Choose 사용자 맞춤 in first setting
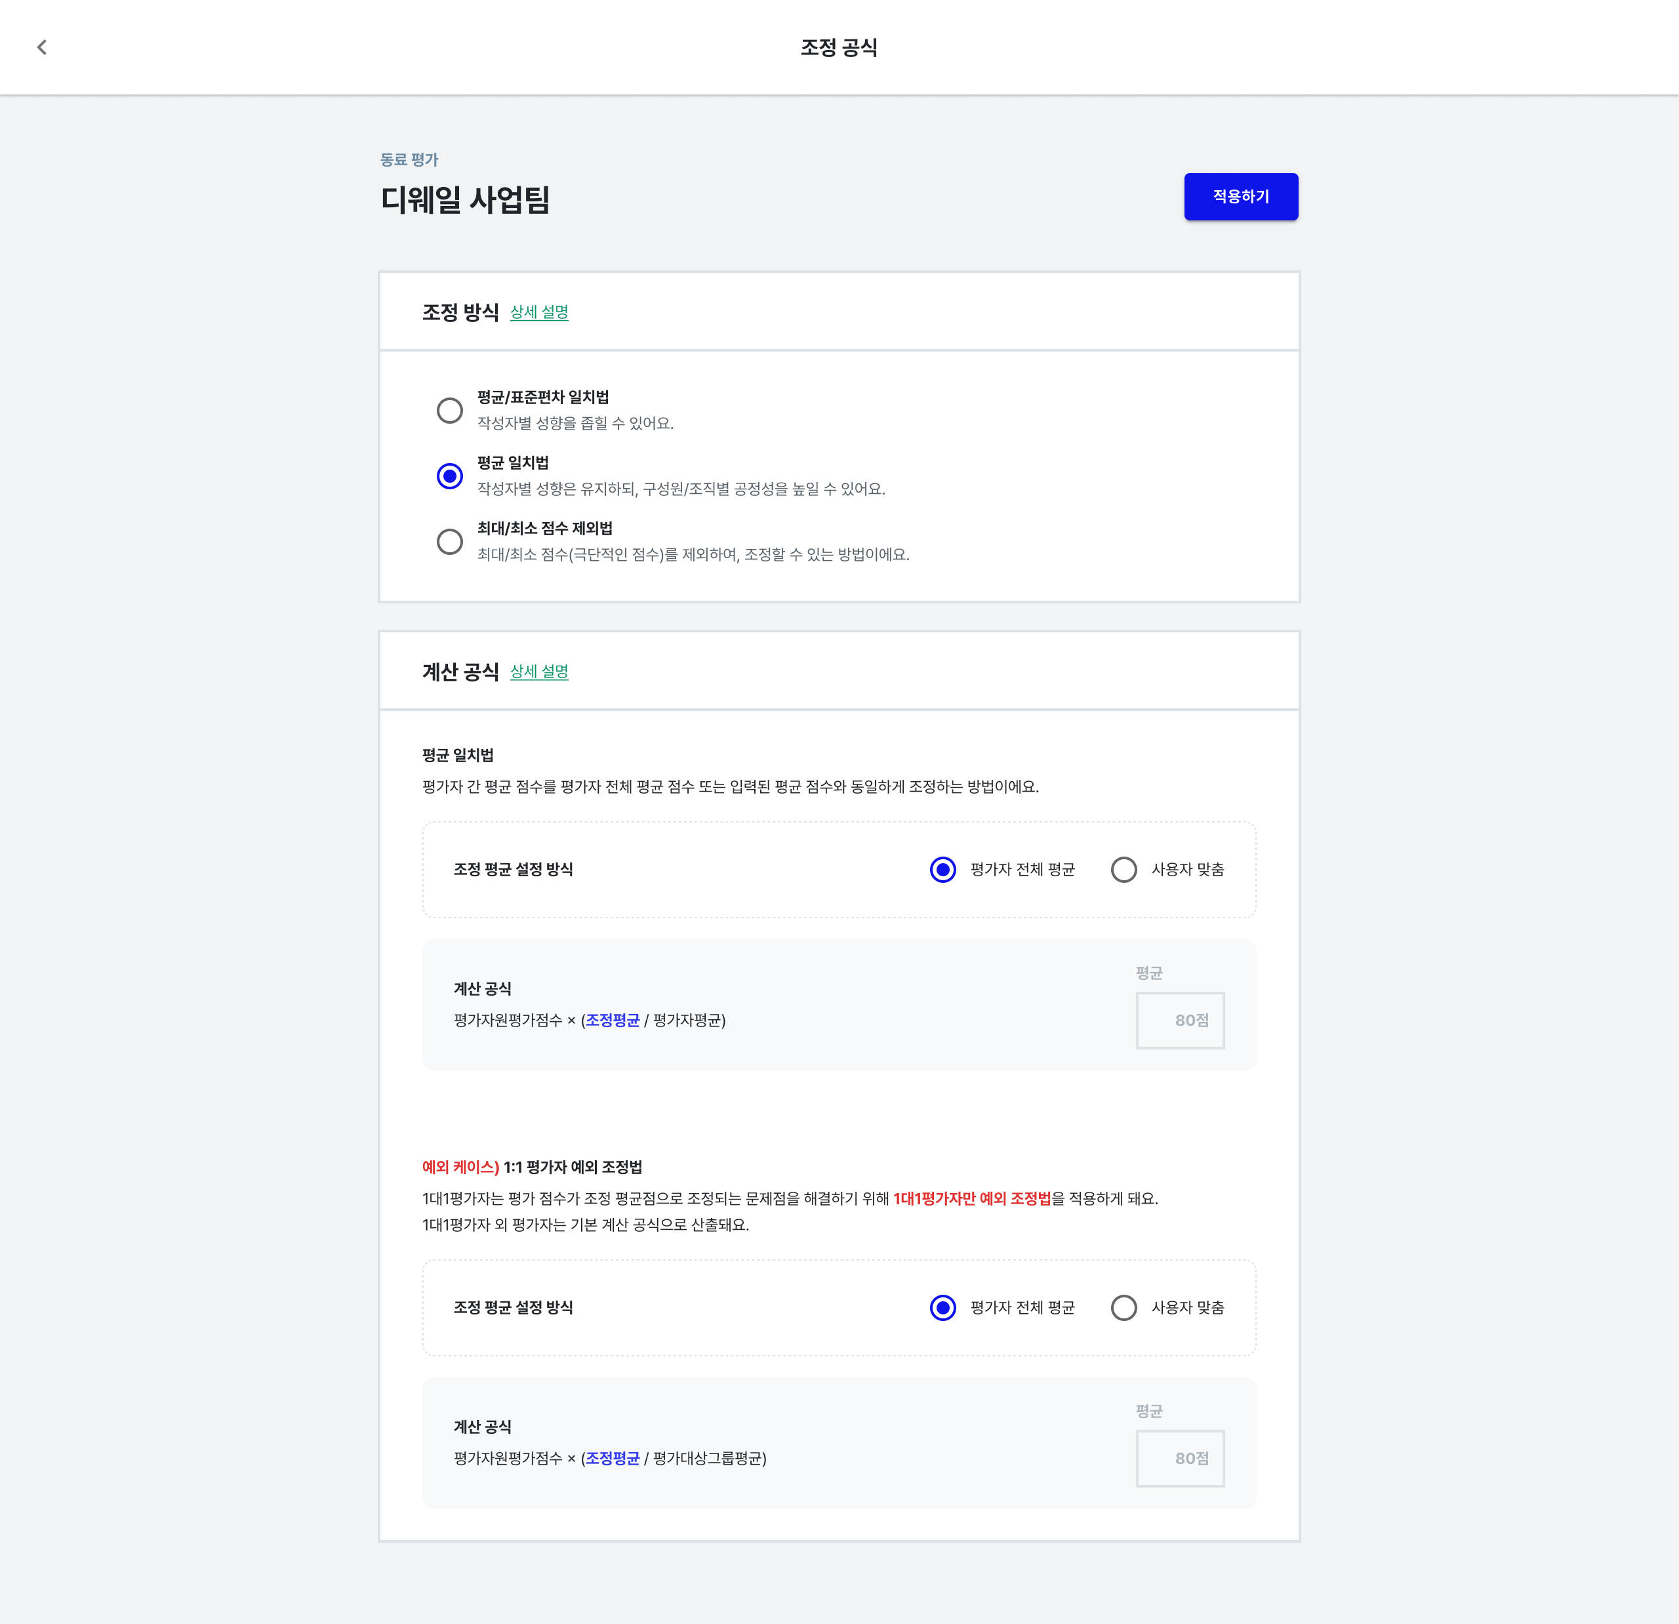Image resolution: width=1679 pixels, height=1624 pixels. pyautogui.click(x=1124, y=869)
